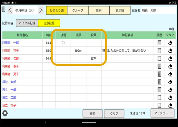Click 利用者名 column header
The height and width of the screenshot is (127, 178).
click(x=22, y=35)
